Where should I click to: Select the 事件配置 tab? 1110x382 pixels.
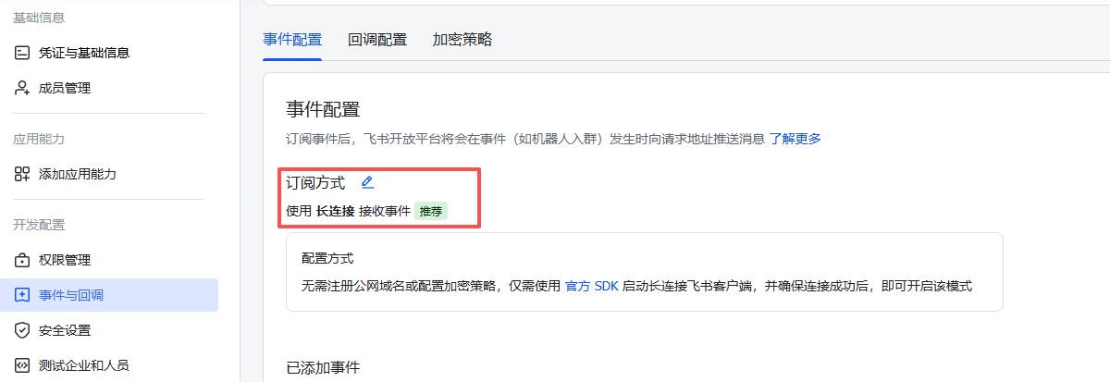292,40
